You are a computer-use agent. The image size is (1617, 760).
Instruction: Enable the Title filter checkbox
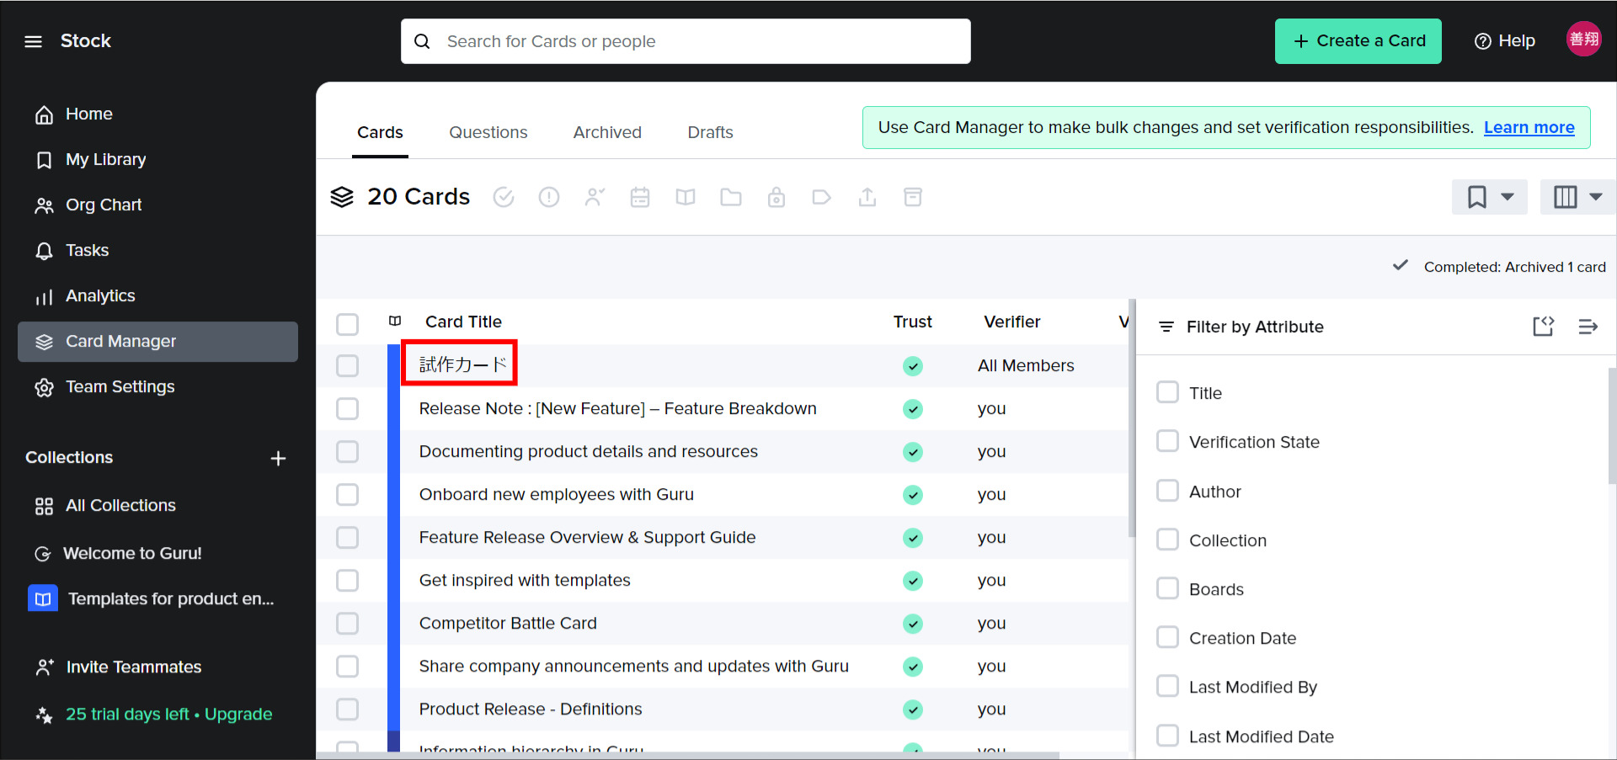(1167, 392)
